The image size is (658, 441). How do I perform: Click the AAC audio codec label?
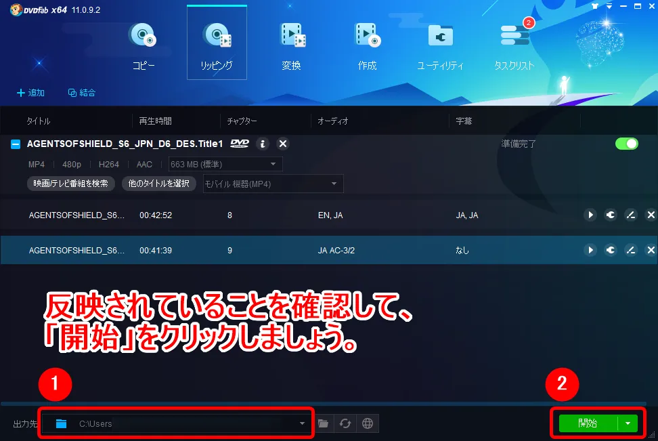coord(144,165)
